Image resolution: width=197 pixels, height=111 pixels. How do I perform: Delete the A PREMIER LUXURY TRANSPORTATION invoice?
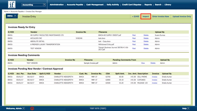click(146, 44)
